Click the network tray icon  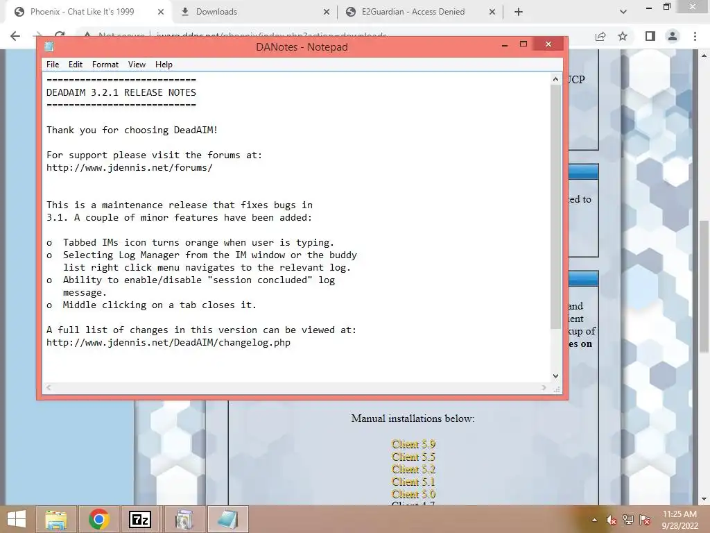(x=628, y=520)
